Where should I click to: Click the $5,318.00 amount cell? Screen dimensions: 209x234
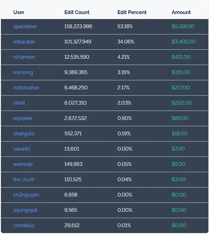pyautogui.click(x=183, y=27)
